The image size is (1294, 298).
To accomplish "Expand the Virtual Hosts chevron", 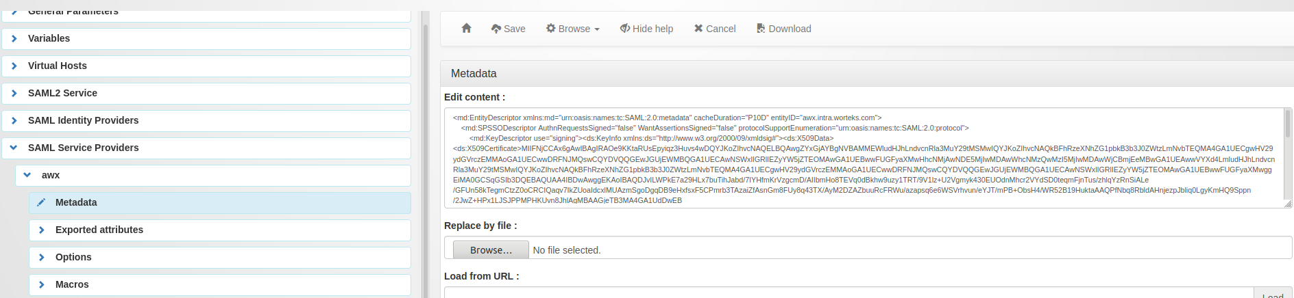I will [14, 66].
